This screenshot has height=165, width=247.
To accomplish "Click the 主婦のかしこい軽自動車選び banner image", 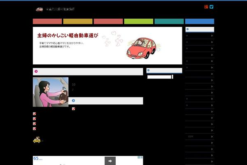I will coord(107,46).
